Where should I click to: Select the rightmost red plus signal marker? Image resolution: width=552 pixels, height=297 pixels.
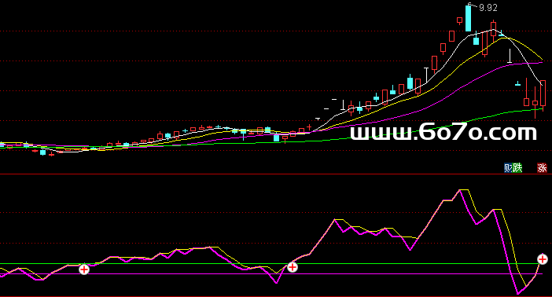pyautogui.click(x=542, y=259)
